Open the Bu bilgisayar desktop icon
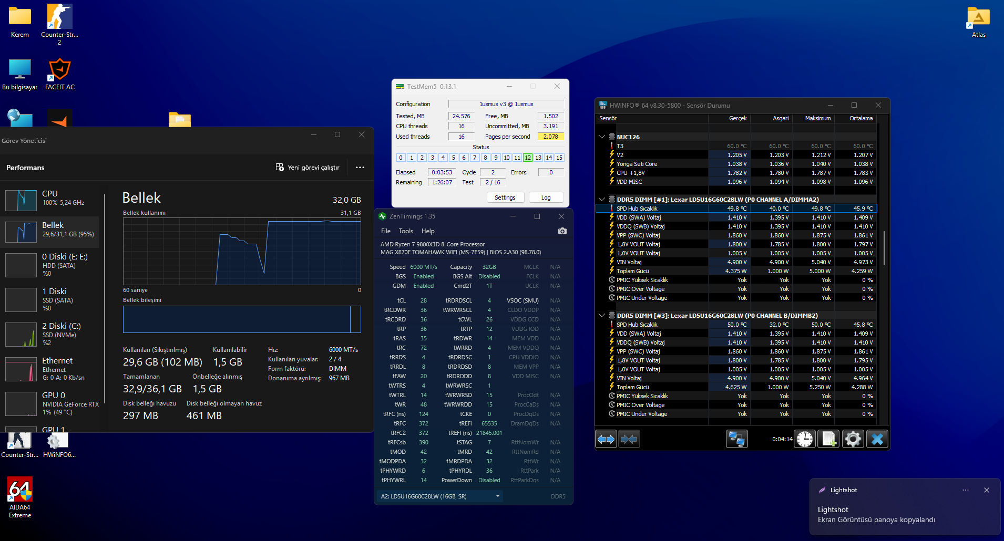Viewport: 1004px width, 541px height. 20,74
